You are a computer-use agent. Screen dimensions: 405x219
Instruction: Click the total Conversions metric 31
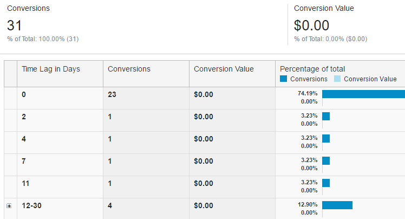click(x=14, y=25)
